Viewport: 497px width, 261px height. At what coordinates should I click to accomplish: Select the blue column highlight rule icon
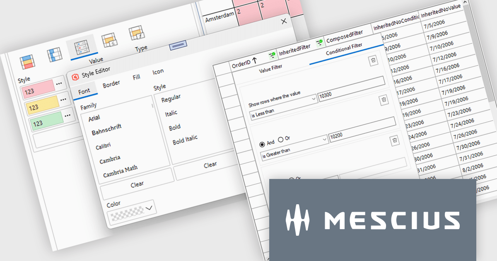(55, 56)
